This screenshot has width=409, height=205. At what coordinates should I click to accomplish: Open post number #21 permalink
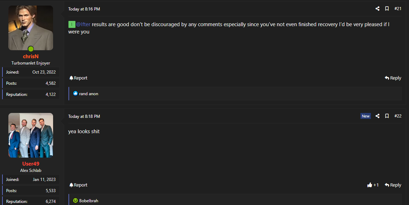(x=398, y=9)
